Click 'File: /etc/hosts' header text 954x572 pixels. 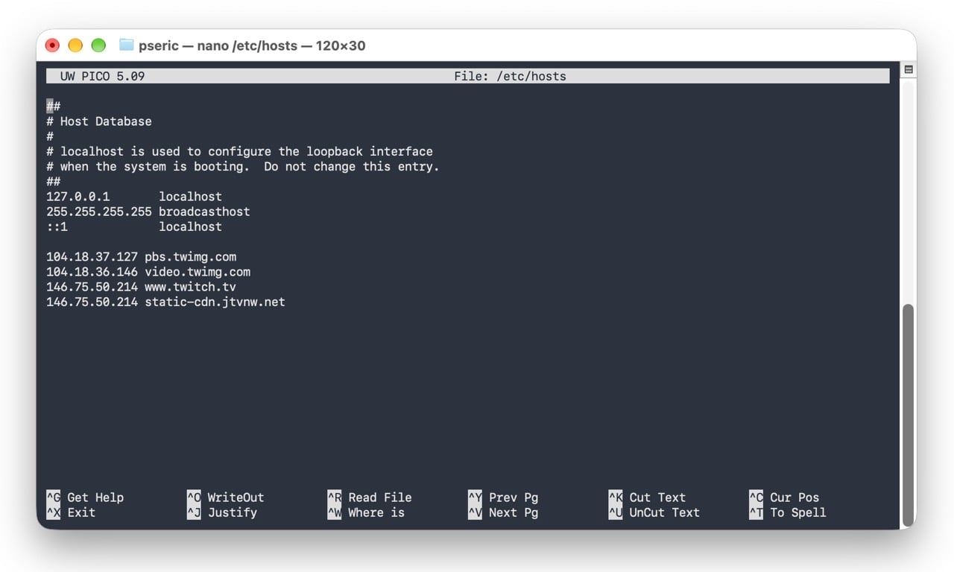point(510,76)
